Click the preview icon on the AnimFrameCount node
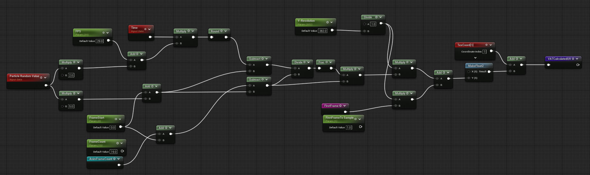The height and width of the screenshot is (175, 590). (114, 159)
